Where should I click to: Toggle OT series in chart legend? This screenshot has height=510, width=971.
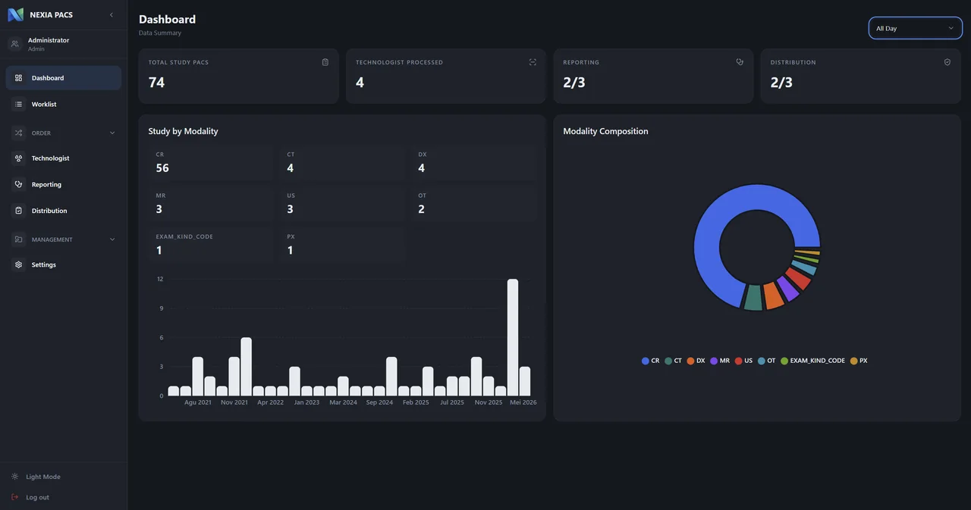tap(767, 361)
